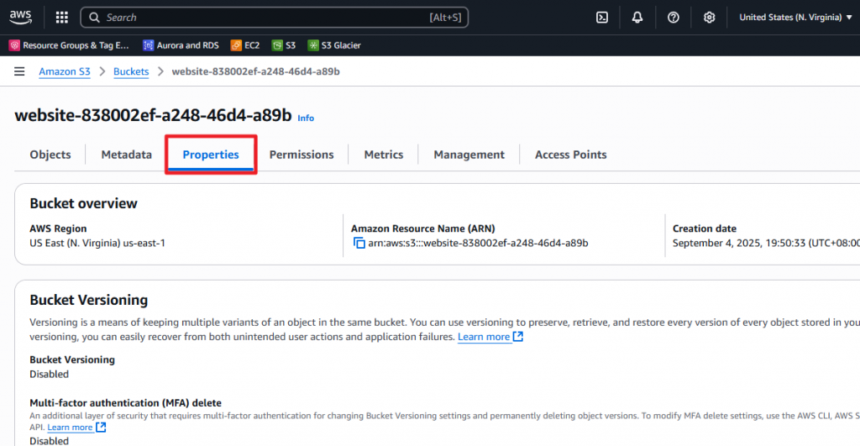This screenshot has width=860, height=446.
Task: Open the notifications bell
Action: click(x=637, y=17)
